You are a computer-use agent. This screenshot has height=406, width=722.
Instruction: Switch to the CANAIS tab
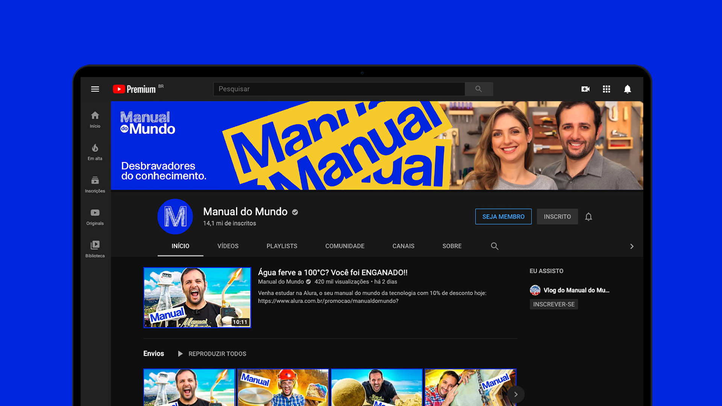403,246
